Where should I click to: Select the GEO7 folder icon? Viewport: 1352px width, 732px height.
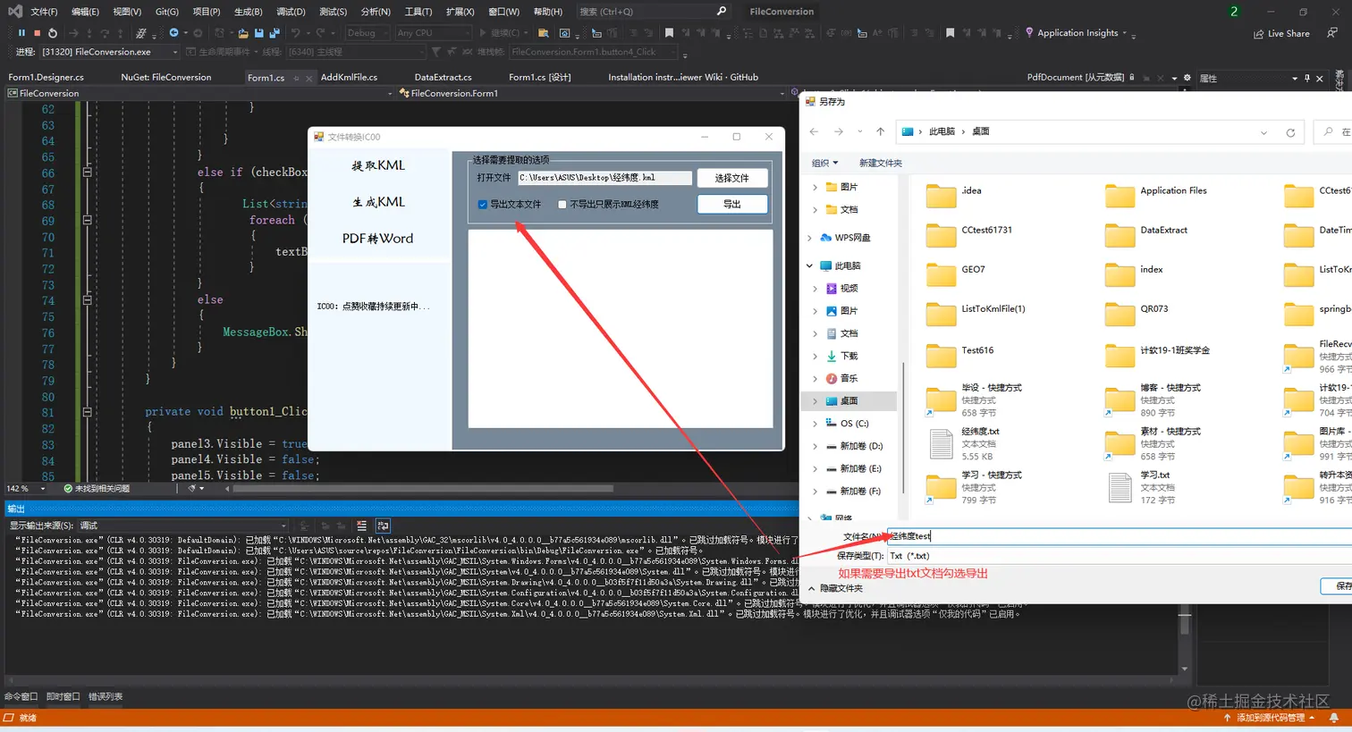pyautogui.click(x=941, y=274)
